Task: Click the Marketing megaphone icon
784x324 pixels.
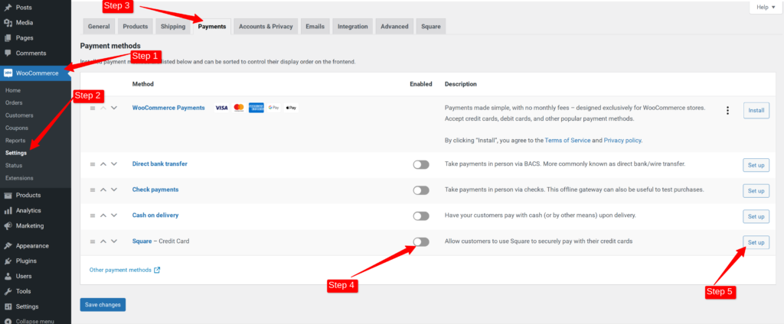Action: [8, 225]
